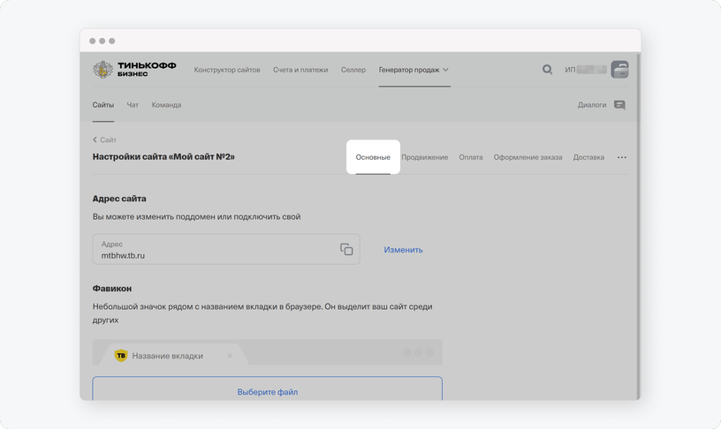Viewport: 721px width, 429px height.
Task: Open Конструктор сайтов menu item
Action: (227, 70)
